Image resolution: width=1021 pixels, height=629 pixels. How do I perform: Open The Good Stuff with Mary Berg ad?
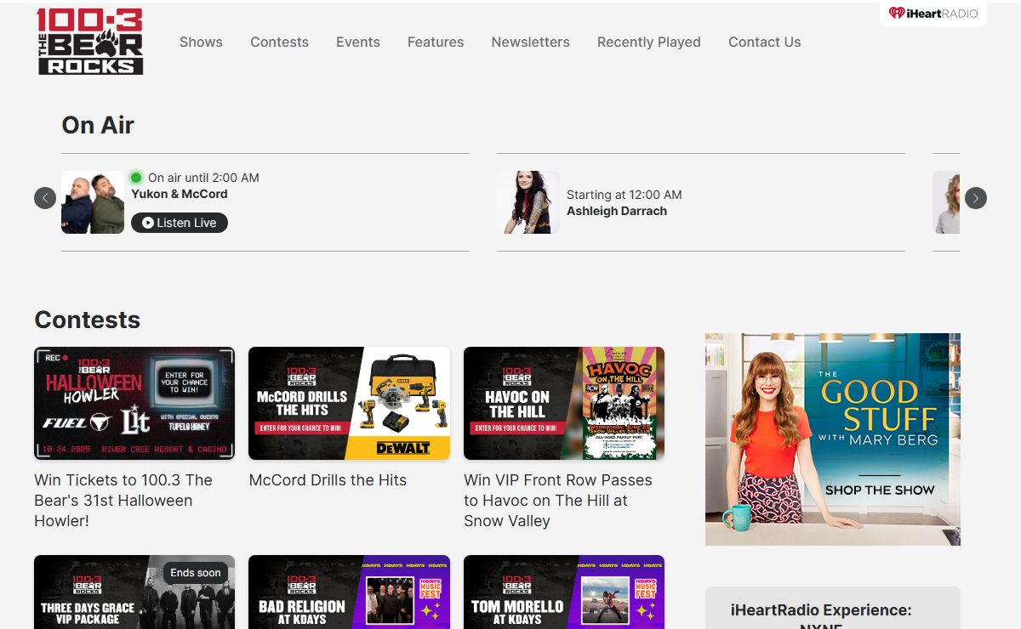pos(833,439)
